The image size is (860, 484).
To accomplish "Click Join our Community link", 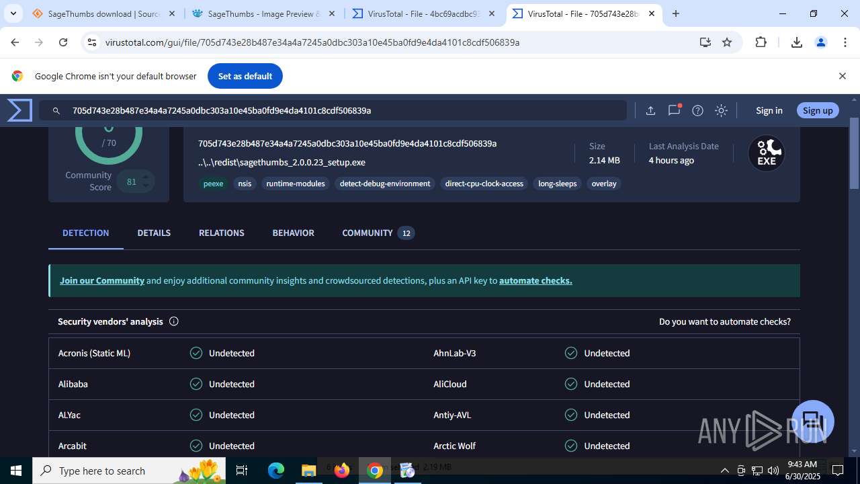I will coord(102,280).
